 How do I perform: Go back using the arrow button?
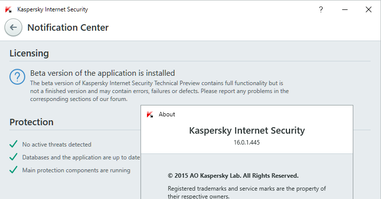13,27
